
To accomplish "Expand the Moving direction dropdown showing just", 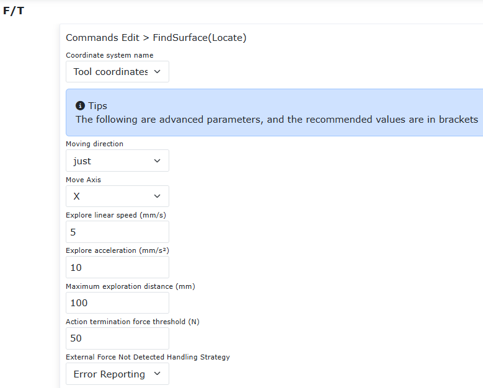I will point(117,161).
